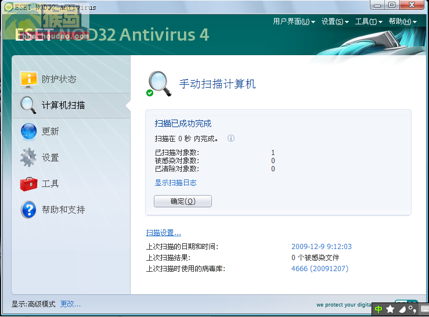Click the 0 个被感染文件 result text
429x317 pixels.
tap(315, 257)
